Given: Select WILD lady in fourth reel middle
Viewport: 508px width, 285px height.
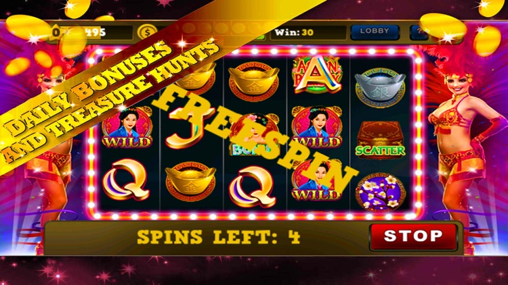Looking at the screenshot, I should coord(316,127).
